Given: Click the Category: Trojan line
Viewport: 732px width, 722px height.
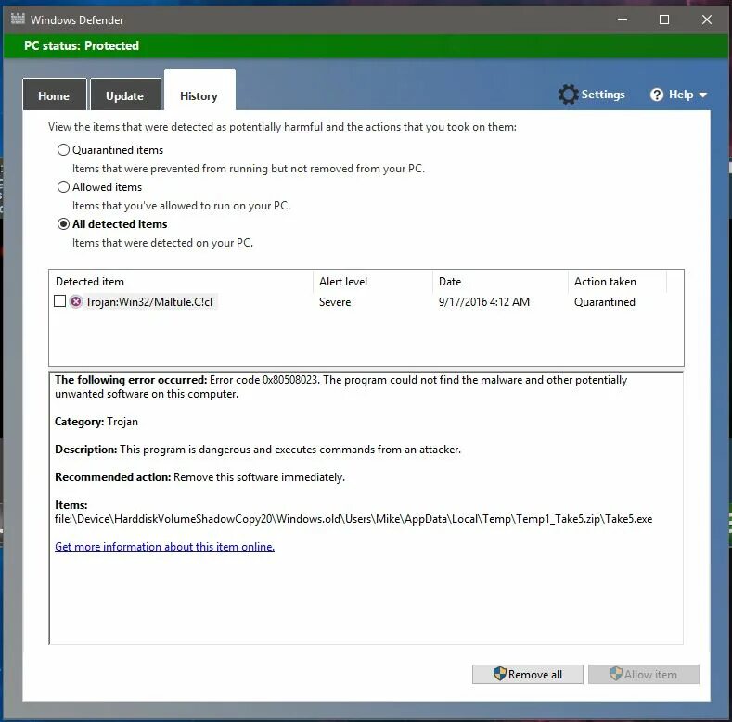Looking at the screenshot, I should [96, 422].
